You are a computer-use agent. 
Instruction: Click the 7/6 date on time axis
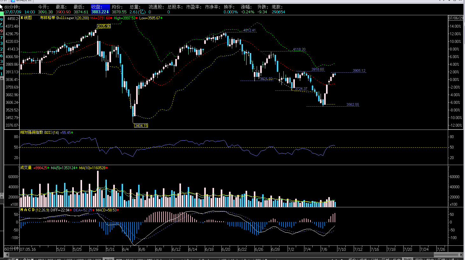tap(324, 249)
